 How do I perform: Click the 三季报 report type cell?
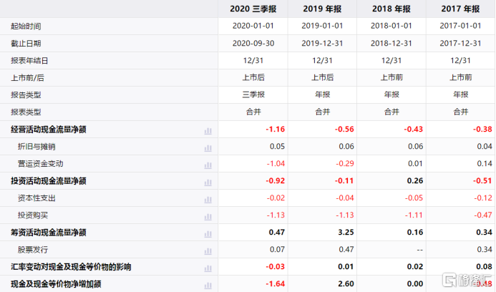click(x=253, y=94)
